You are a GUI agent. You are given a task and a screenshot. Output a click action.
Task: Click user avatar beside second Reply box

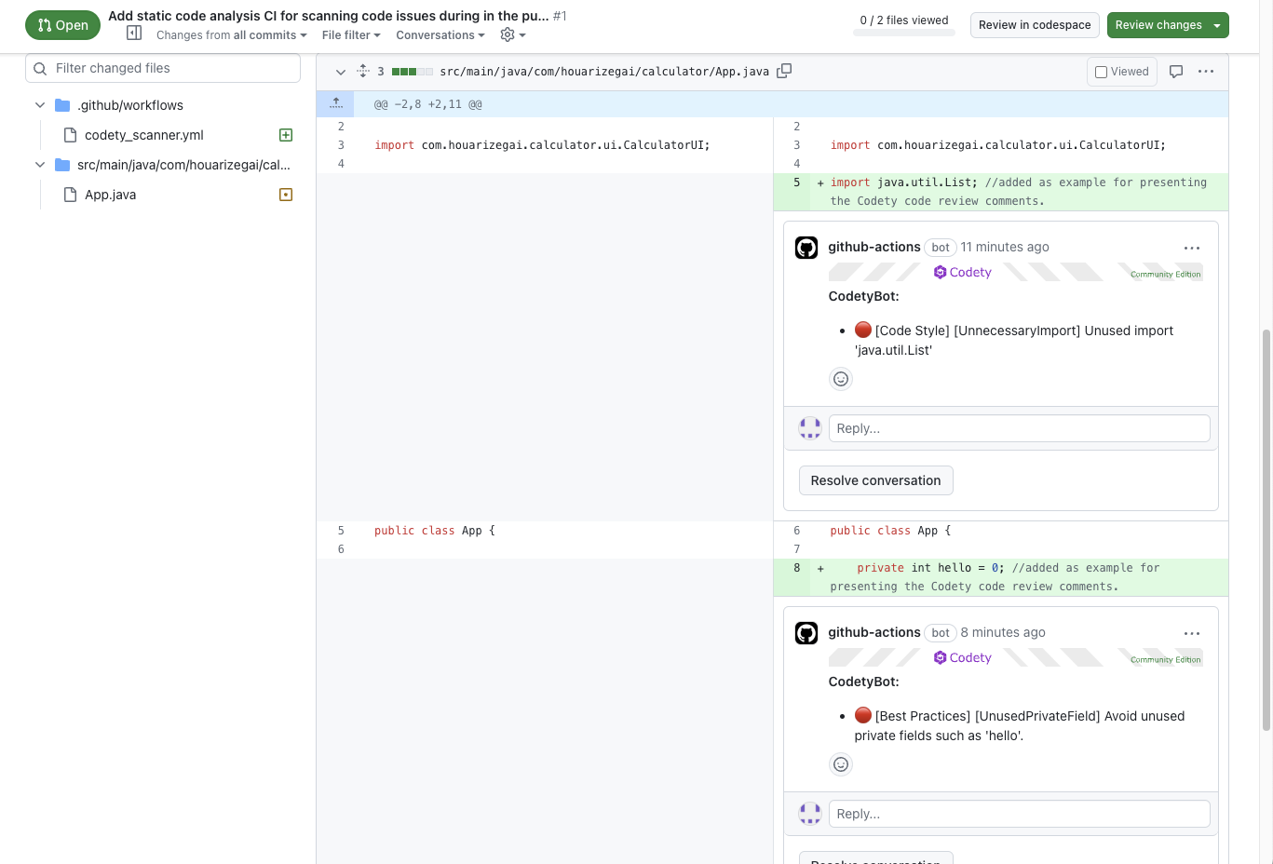pyautogui.click(x=810, y=814)
